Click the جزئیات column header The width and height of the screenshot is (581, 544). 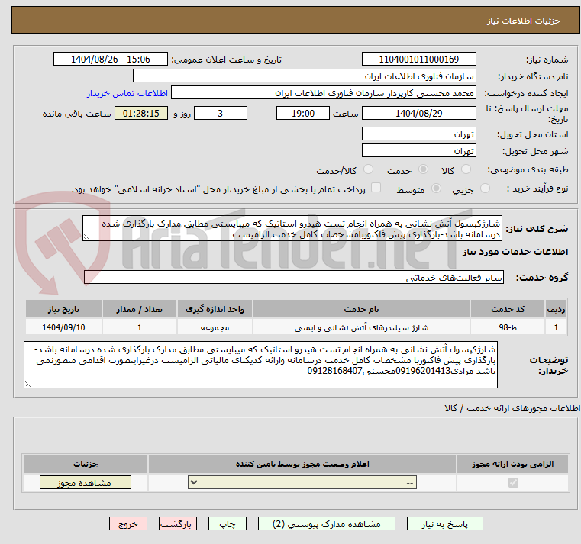pyautogui.click(x=86, y=464)
